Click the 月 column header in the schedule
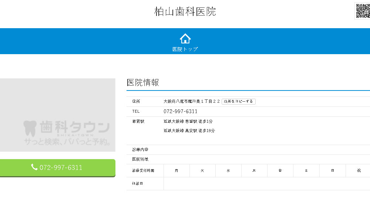Viewport: 370px width, 204px height. 176,171
